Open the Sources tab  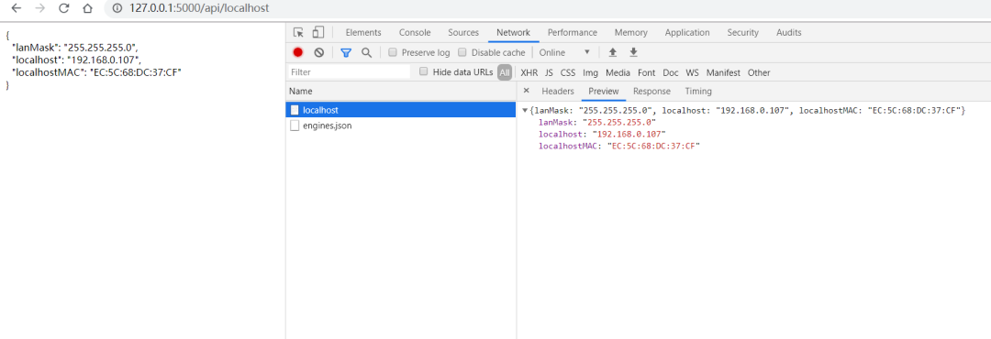(463, 32)
